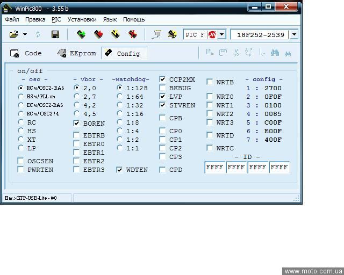
Task: Enable the OSCSEN checkbox
Action: click(20, 161)
